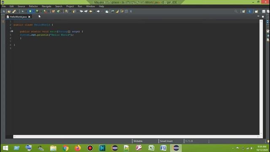
Task: Click the red record button taskbar icon
Action: click(90, 148)
